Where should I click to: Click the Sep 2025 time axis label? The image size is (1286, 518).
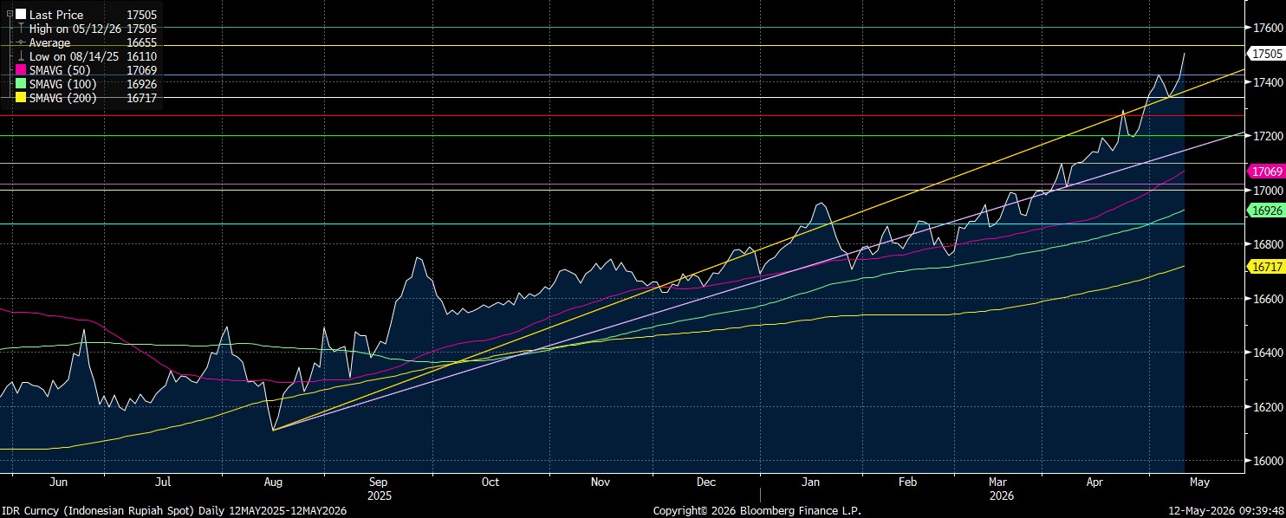point(378,488)
